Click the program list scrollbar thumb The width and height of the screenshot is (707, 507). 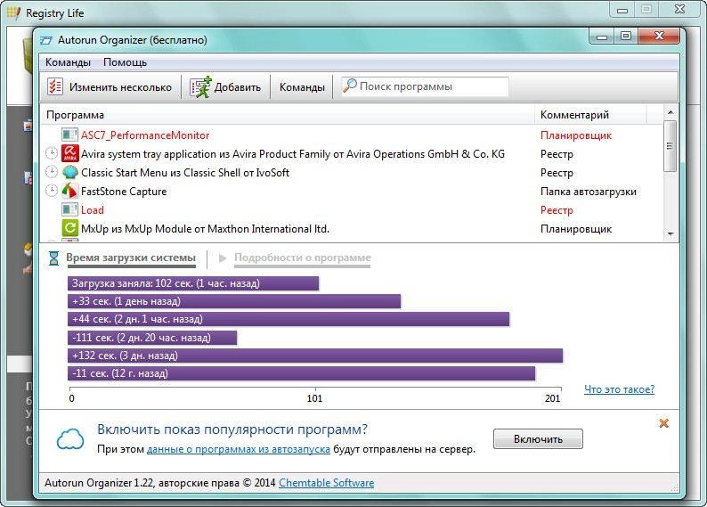tap(670, 146)
